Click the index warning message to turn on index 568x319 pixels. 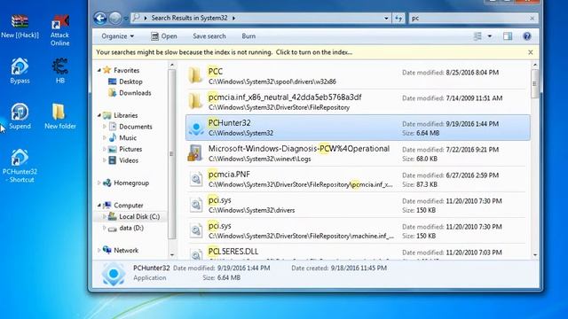225,52
